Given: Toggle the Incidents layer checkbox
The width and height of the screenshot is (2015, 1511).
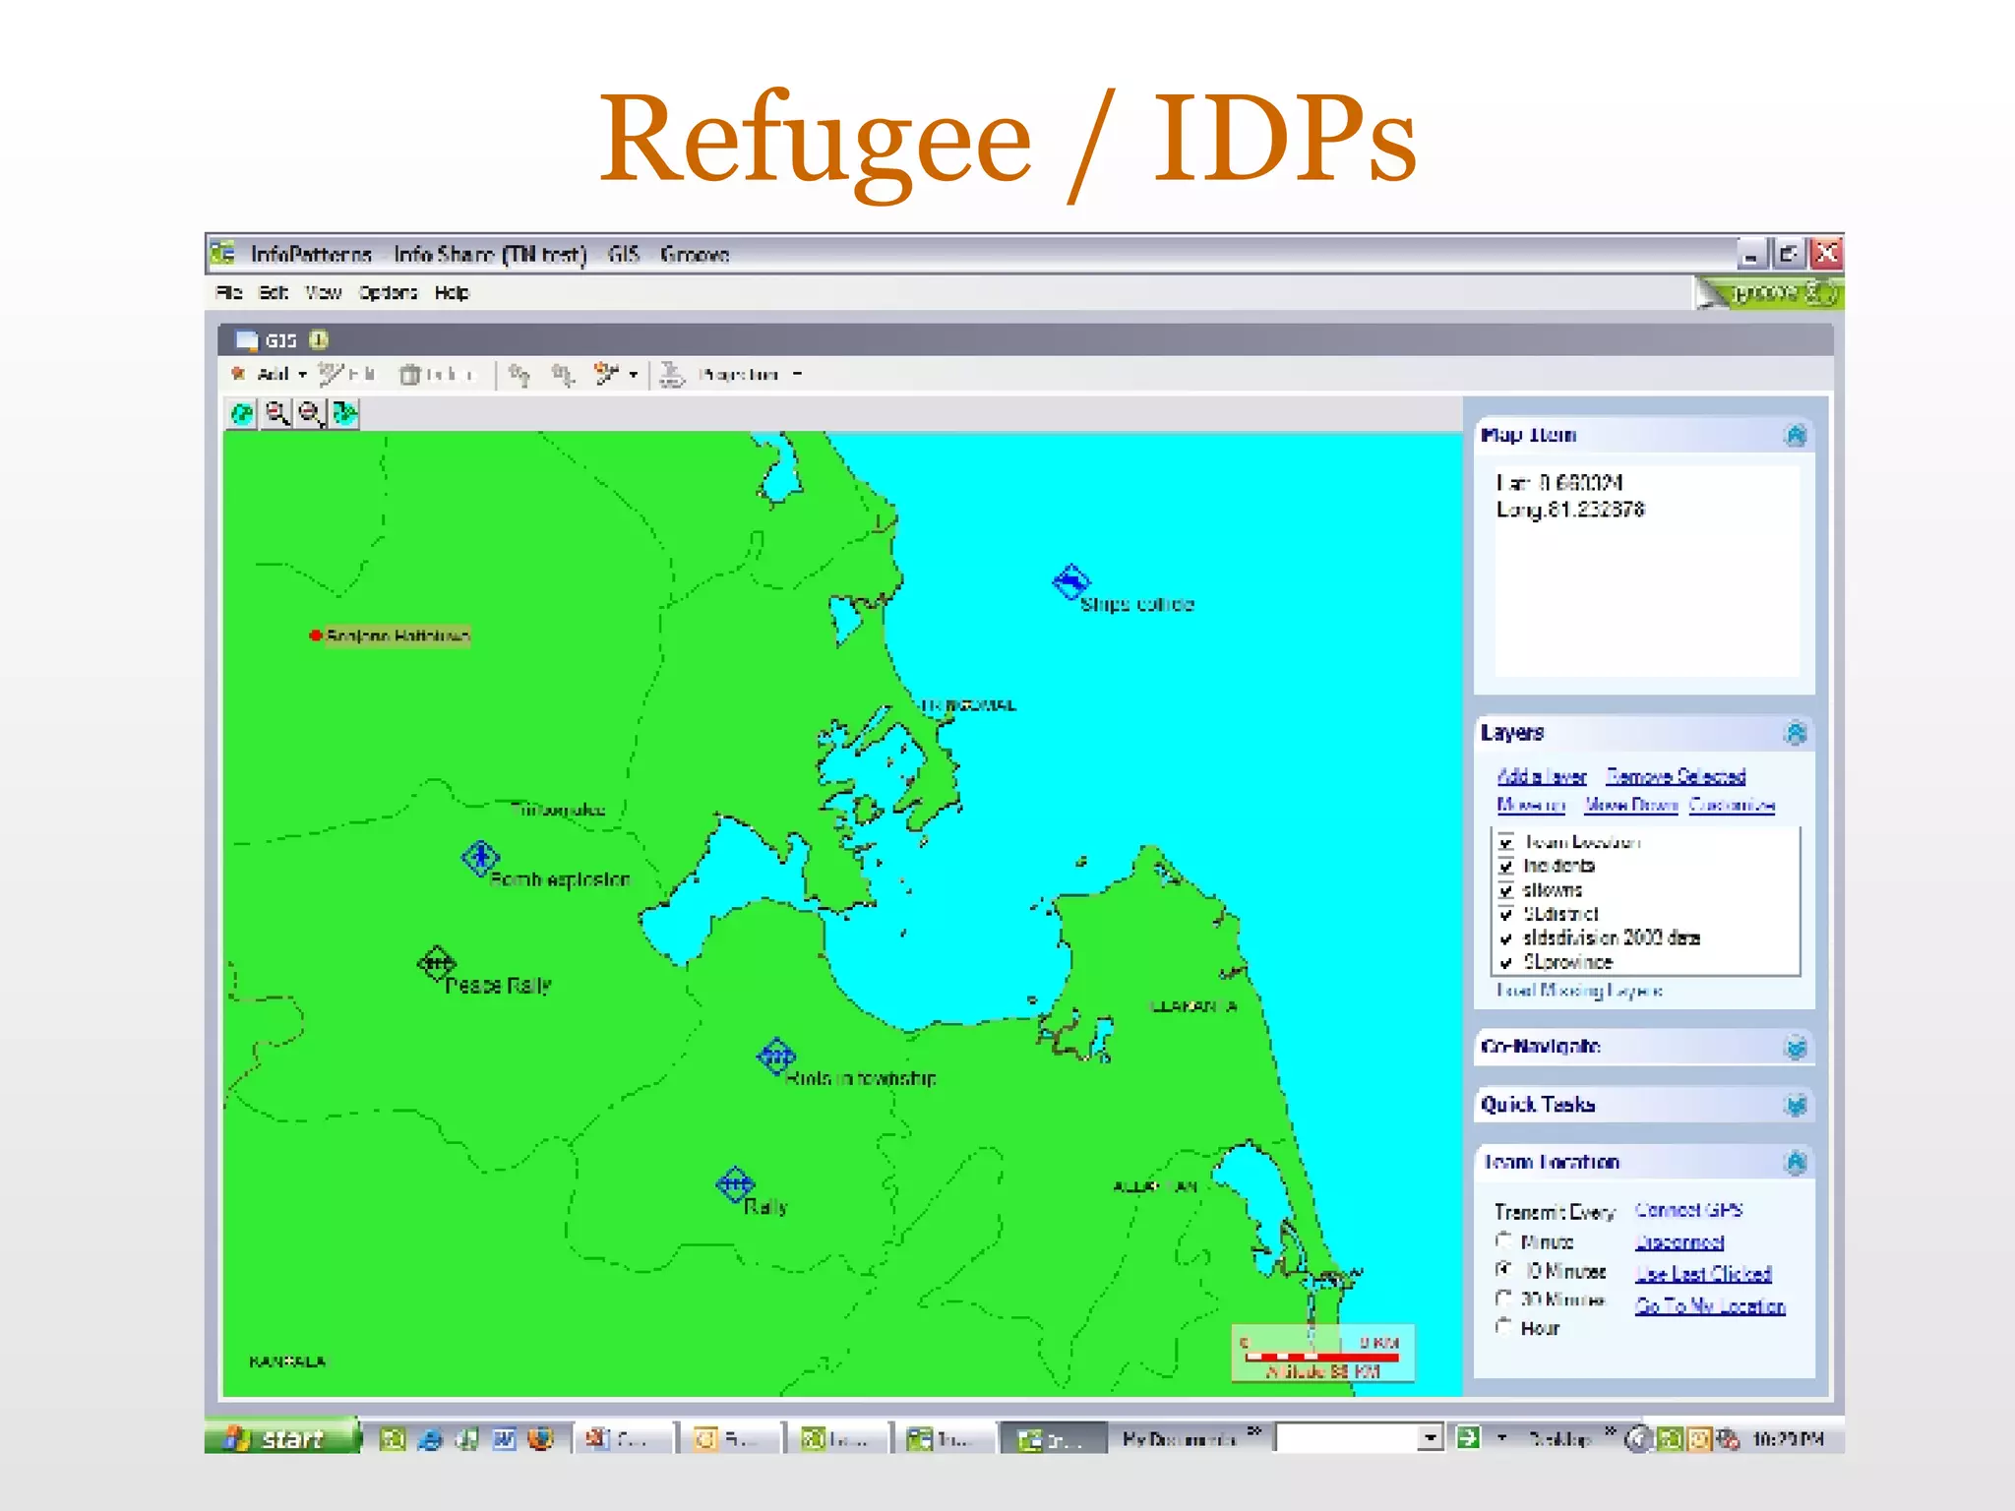Looking at the screenshot, I should [x=1505, y=867].
